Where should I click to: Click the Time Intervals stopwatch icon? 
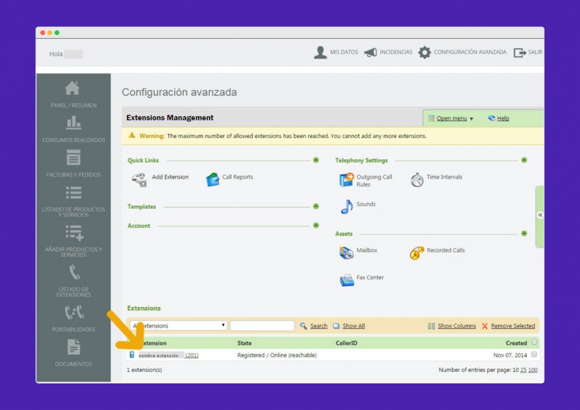[x=417, y=180]
